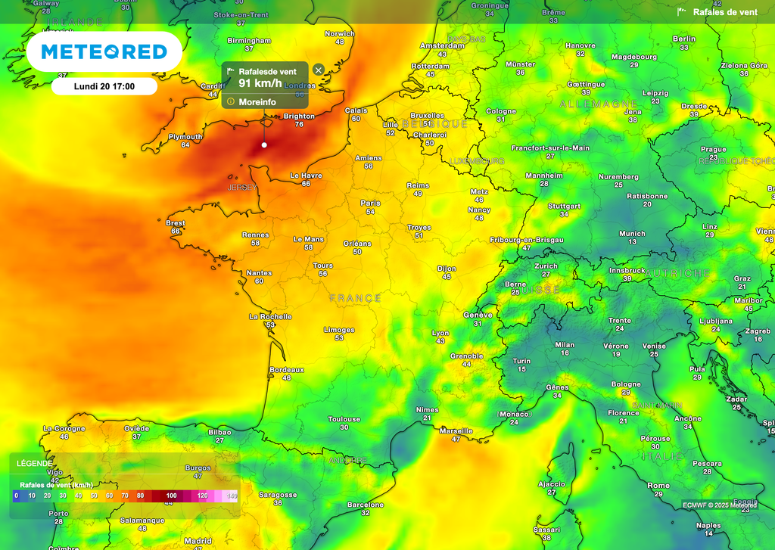
Task: Click the Bordeaux city label
Action: point(286,369)
